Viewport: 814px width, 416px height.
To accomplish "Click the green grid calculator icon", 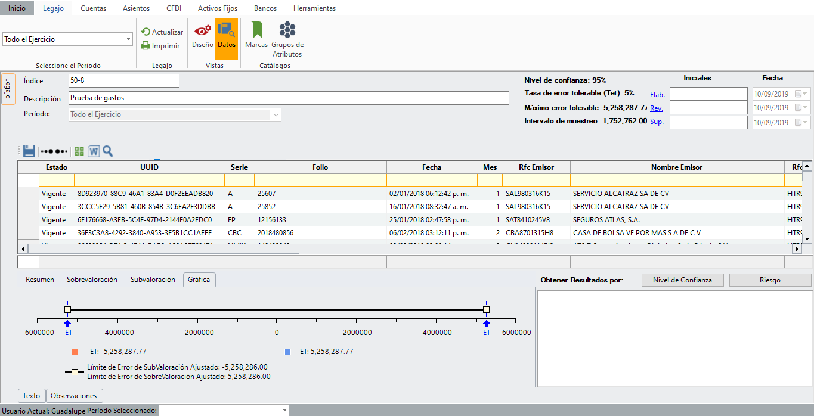I will click(79, 151).
